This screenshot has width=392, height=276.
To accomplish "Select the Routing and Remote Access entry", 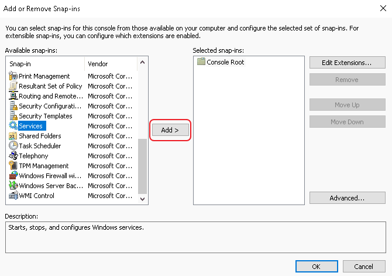I will 51,96.
